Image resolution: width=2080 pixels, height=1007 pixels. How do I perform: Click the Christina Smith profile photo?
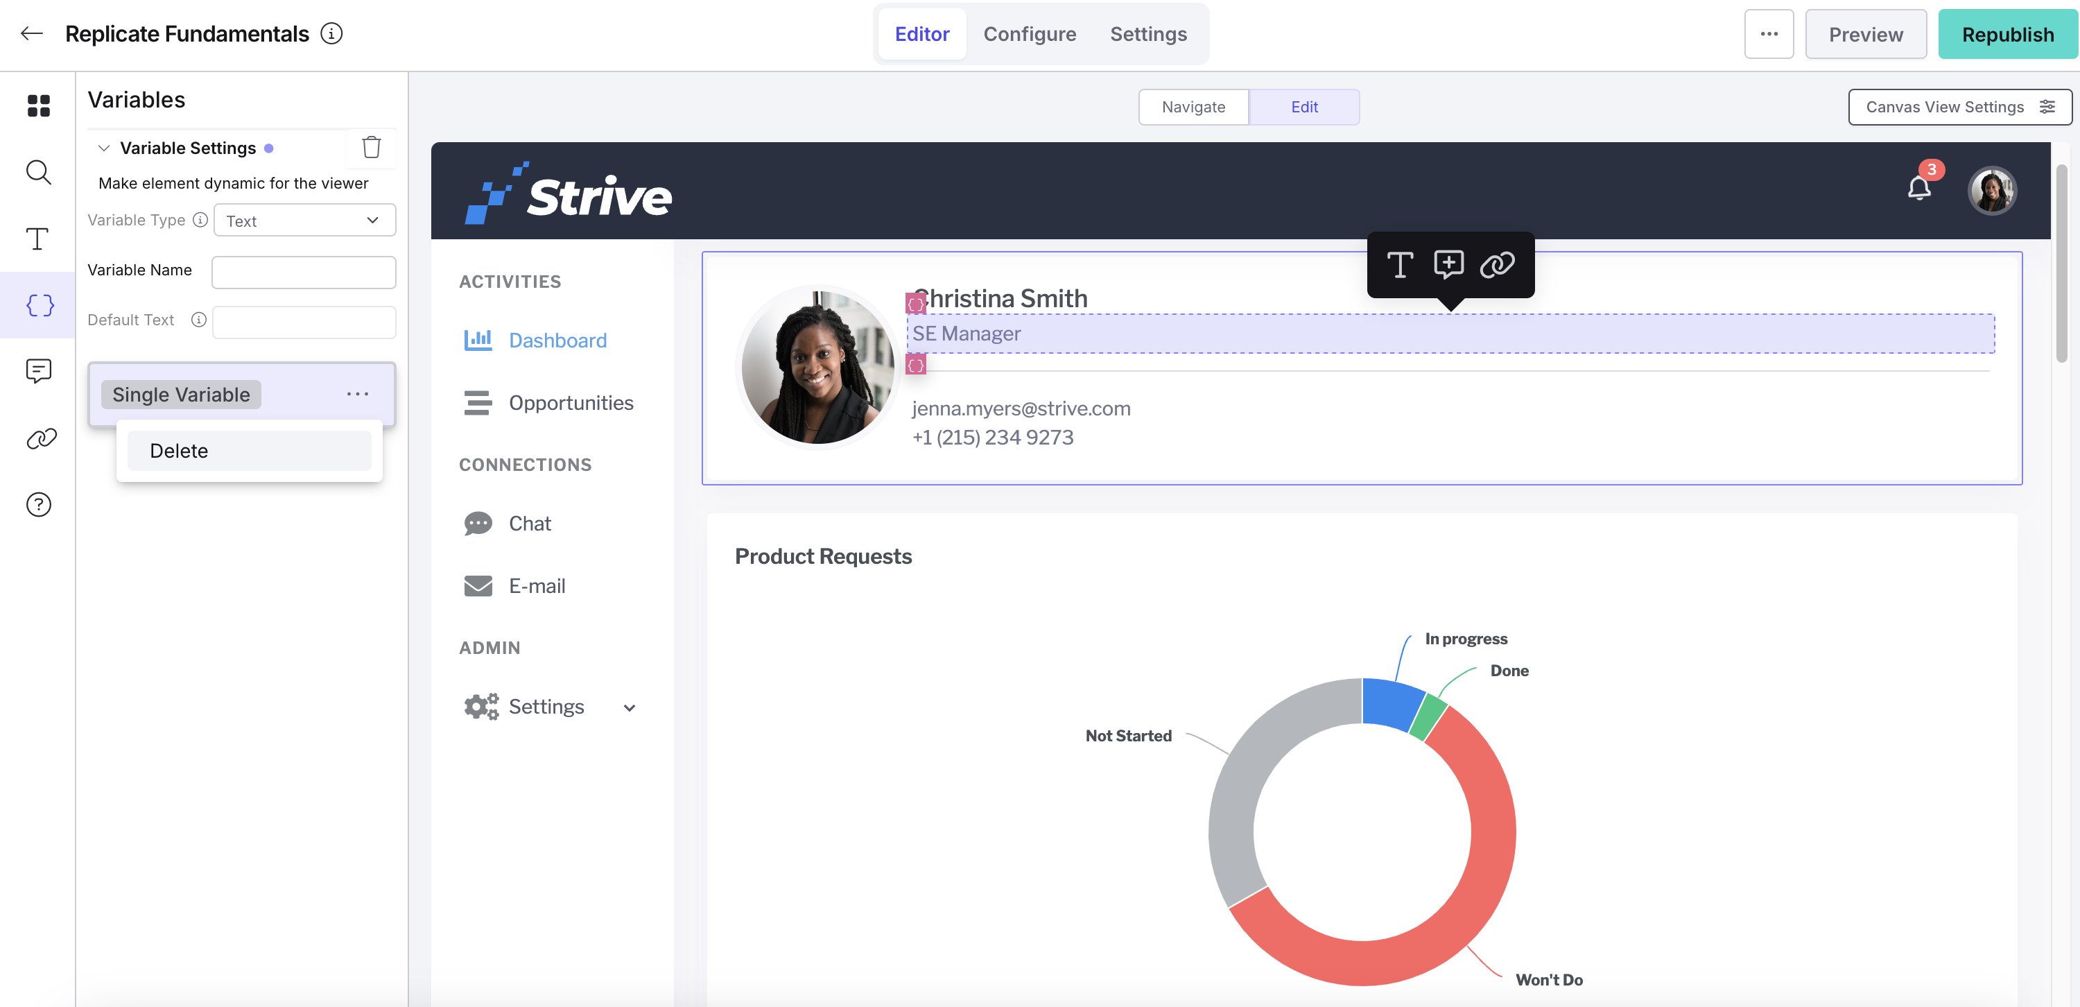pos(818,368)
